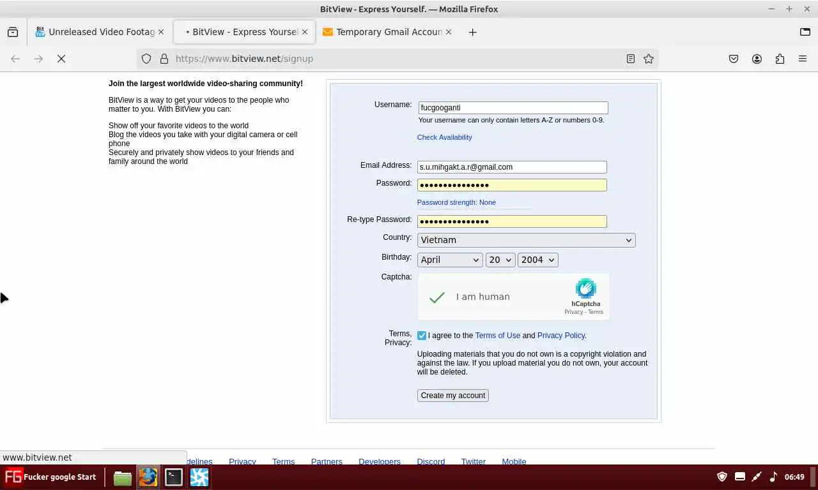The width and height of the screenshot is (818, 490).
Task: Open hCaptcha Terms link
Action: click(596, 312)
